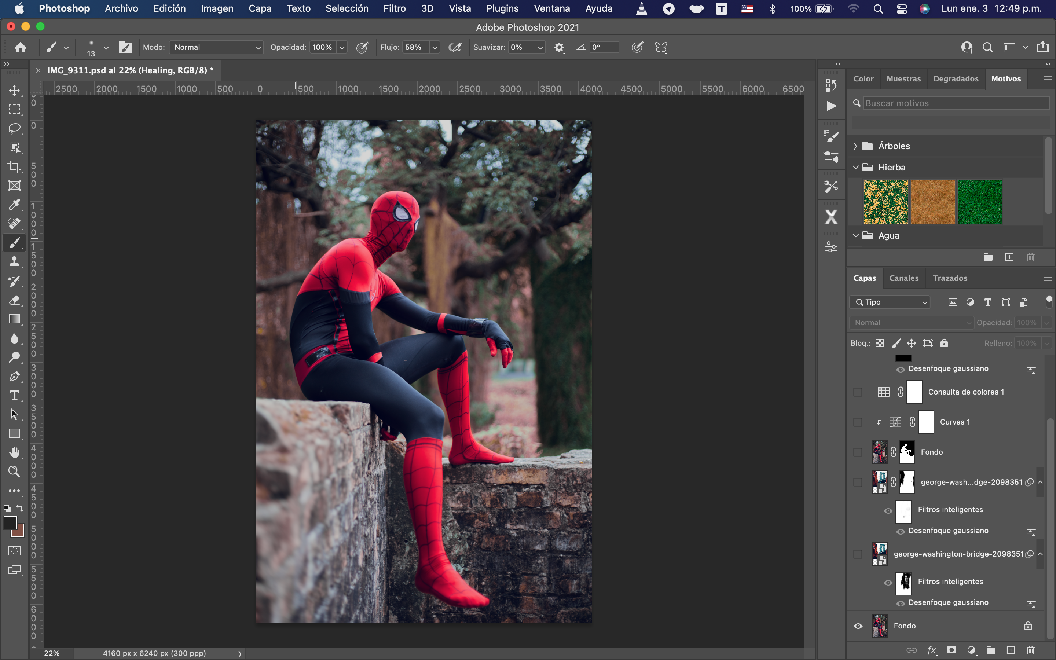Switch to the Degradados tab
Viewport: 1056px width, 660px height.
956,78
